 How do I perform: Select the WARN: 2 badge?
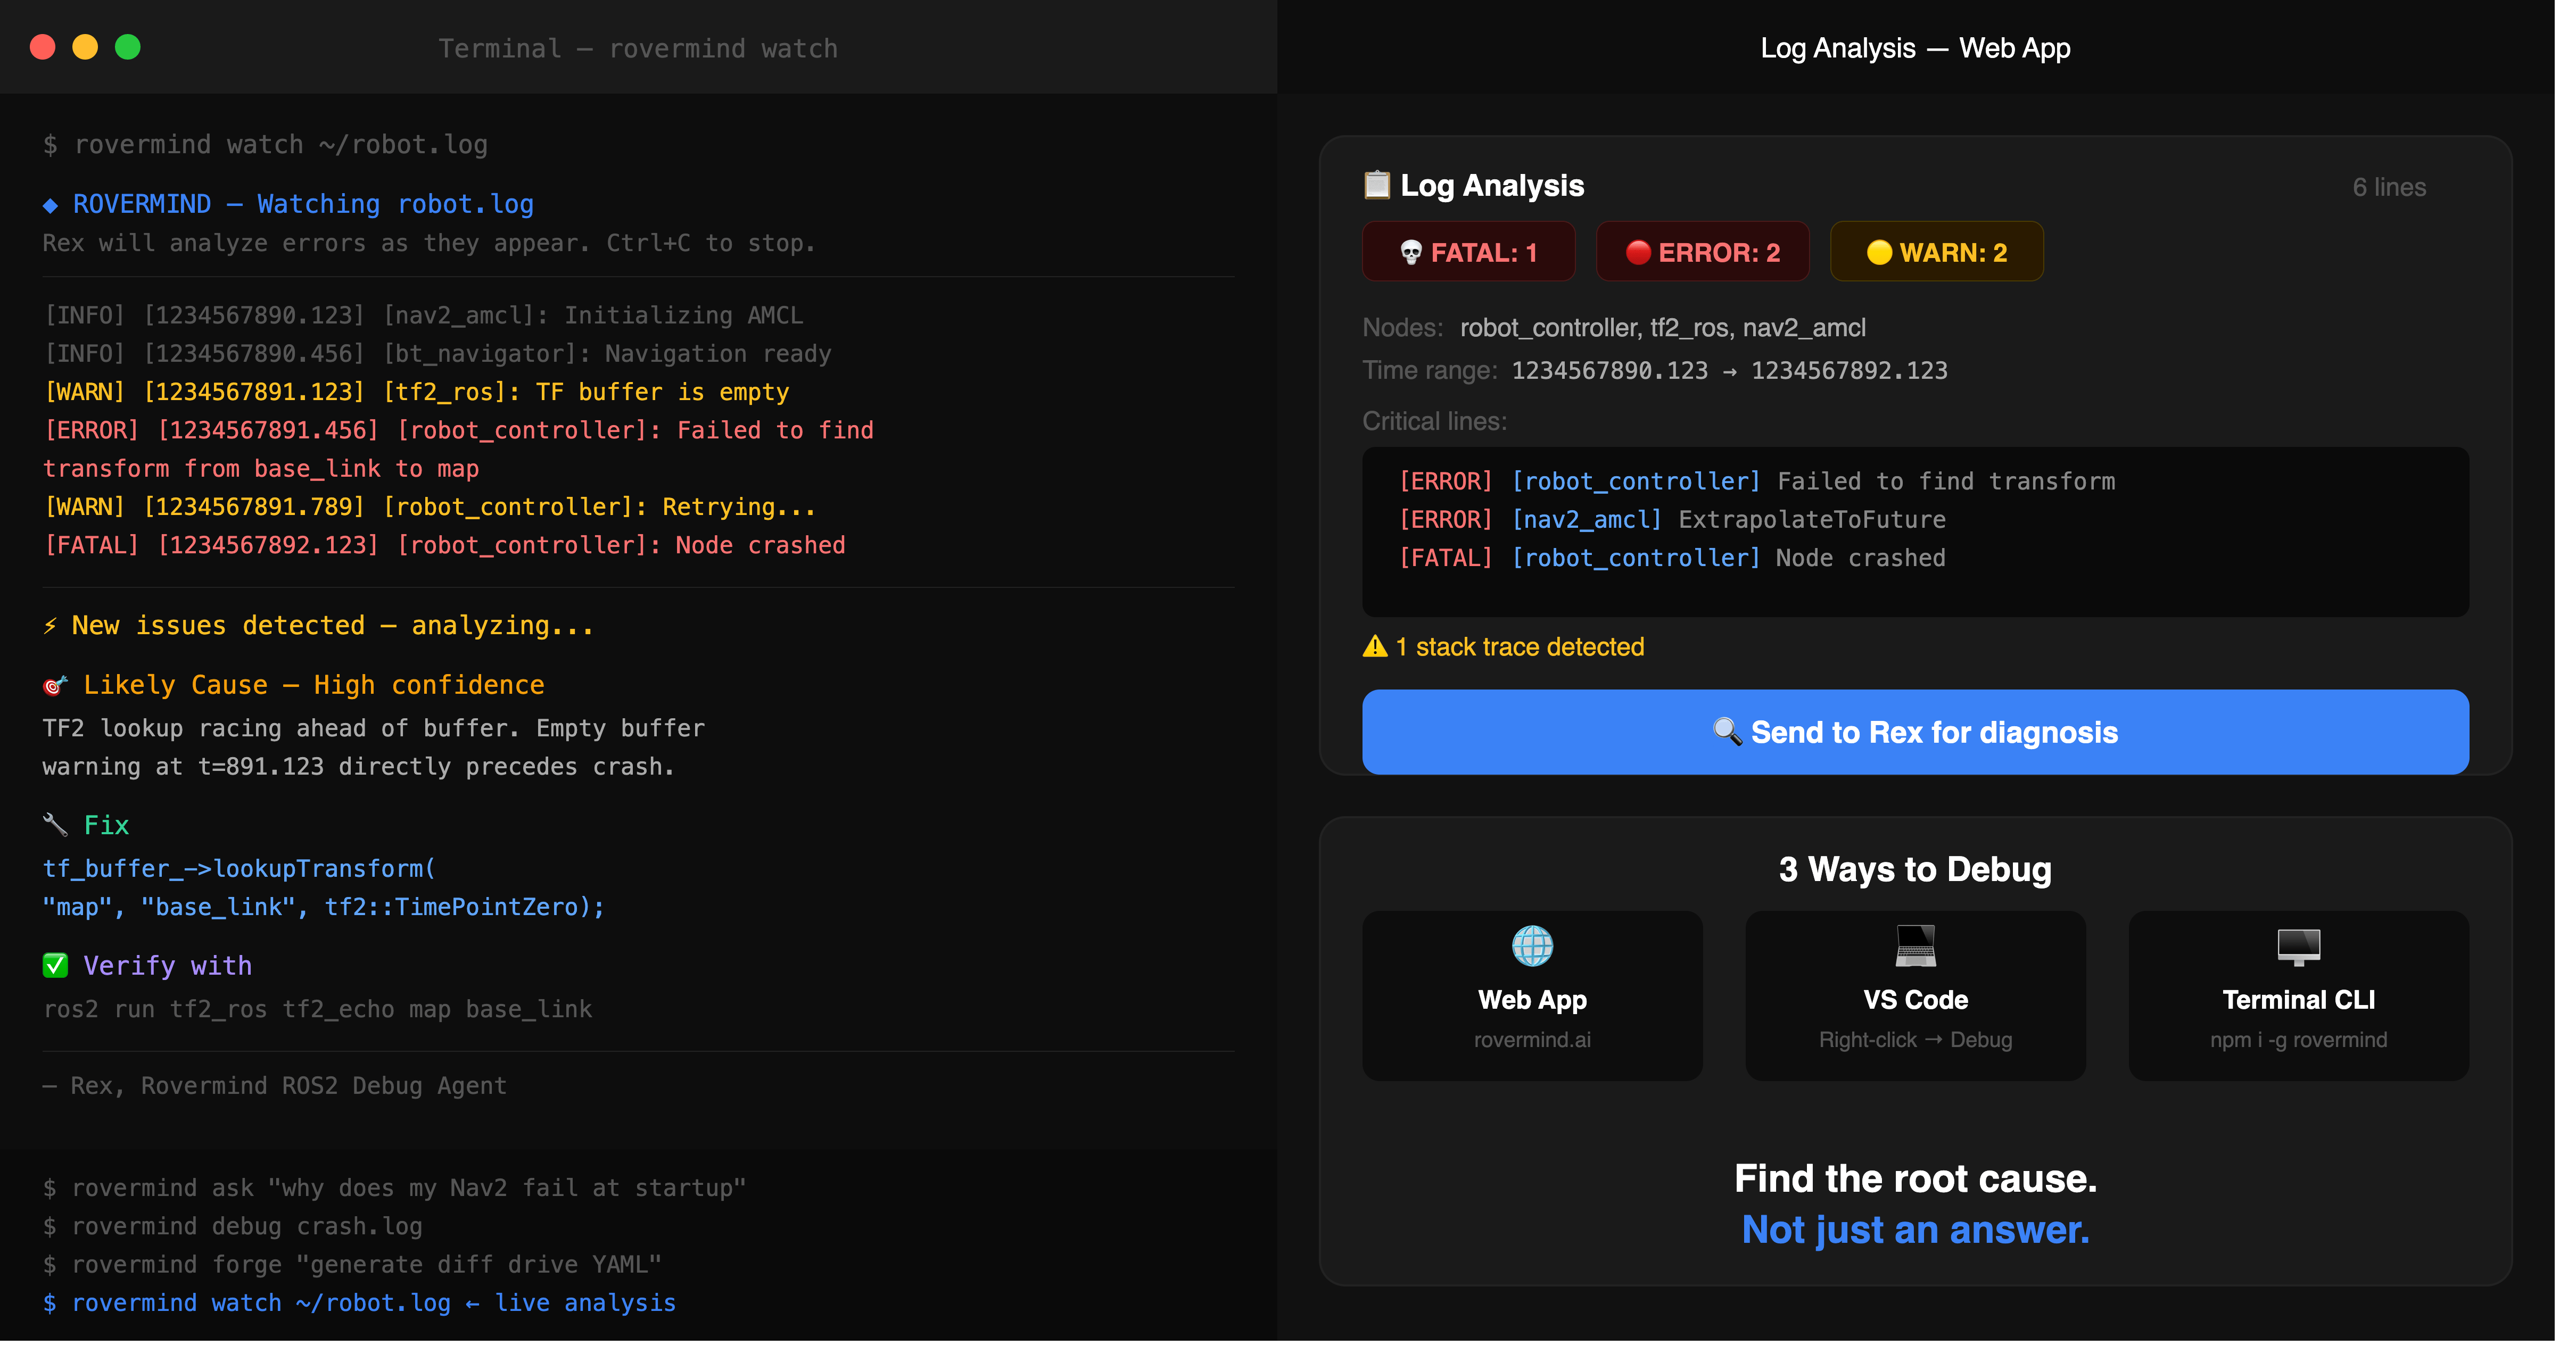coord(1936,252)
